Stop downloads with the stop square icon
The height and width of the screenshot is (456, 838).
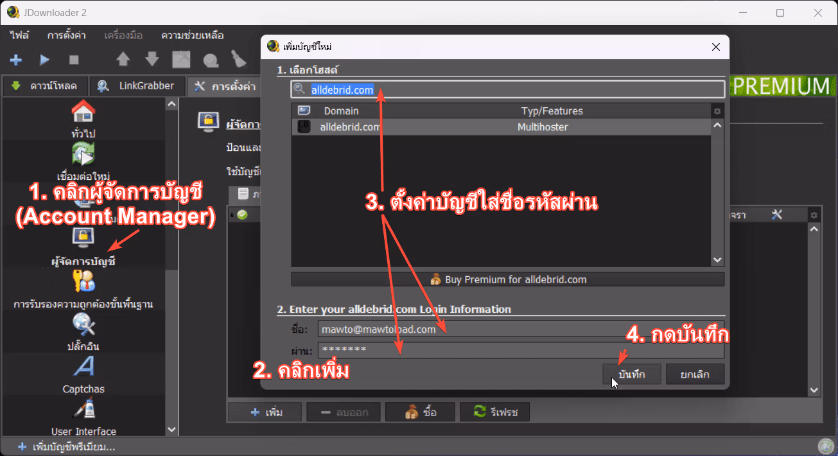pyautogui.click(x=74, y=60)
